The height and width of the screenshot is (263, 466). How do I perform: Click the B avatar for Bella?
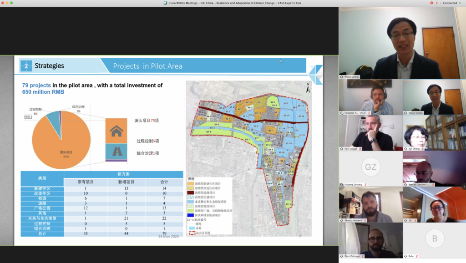click(x=434, y=238)
